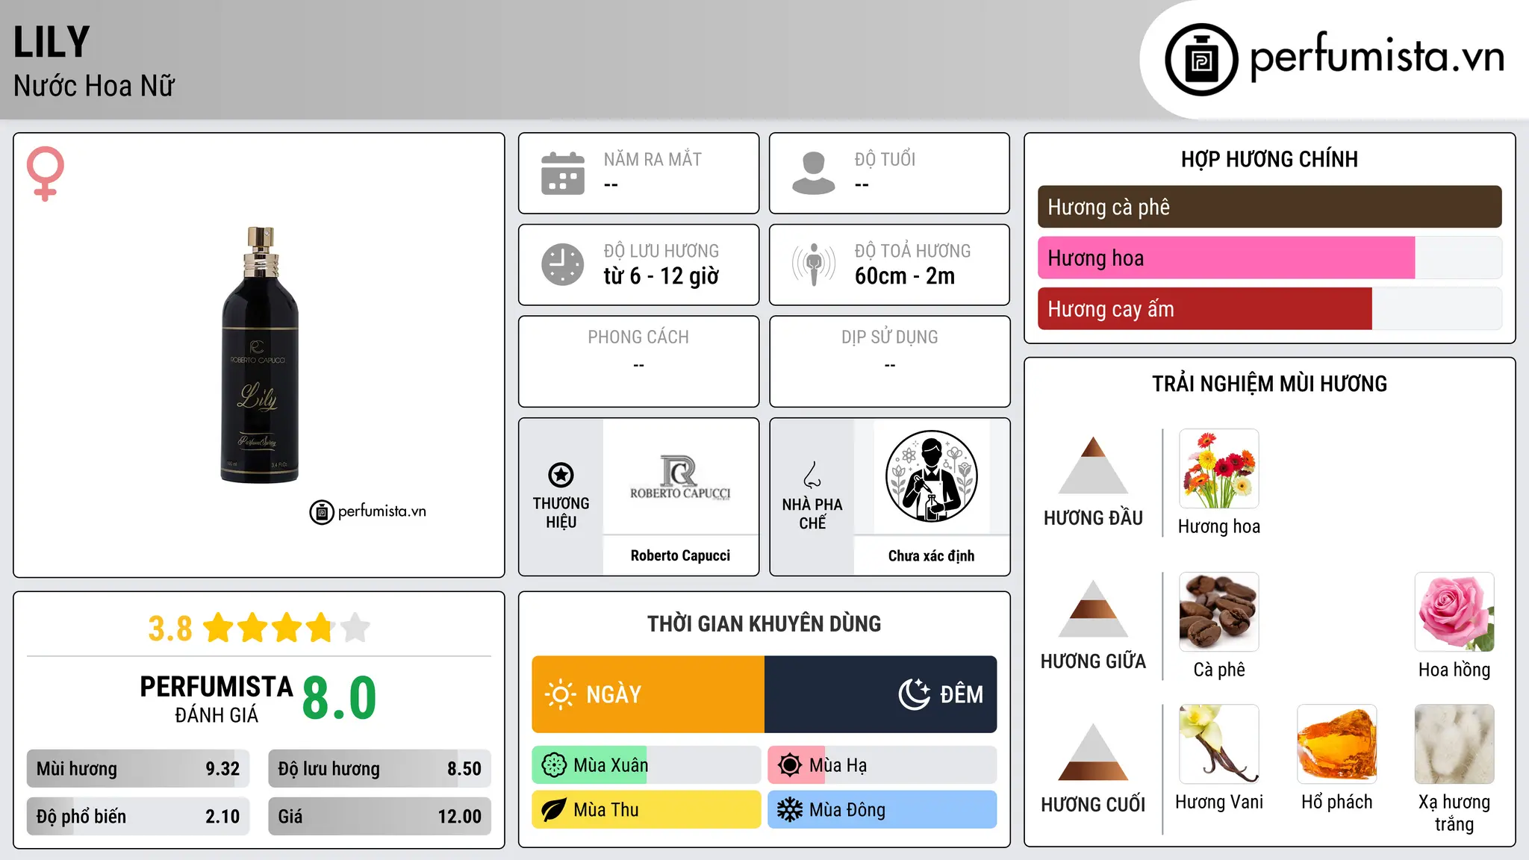Click the perfume bottle logo in the header
Viewport: 1529px width, 860px height.
point(1201,60)
